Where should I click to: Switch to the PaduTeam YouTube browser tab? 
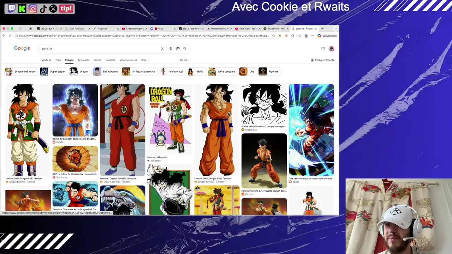click(x=249, y=29)
